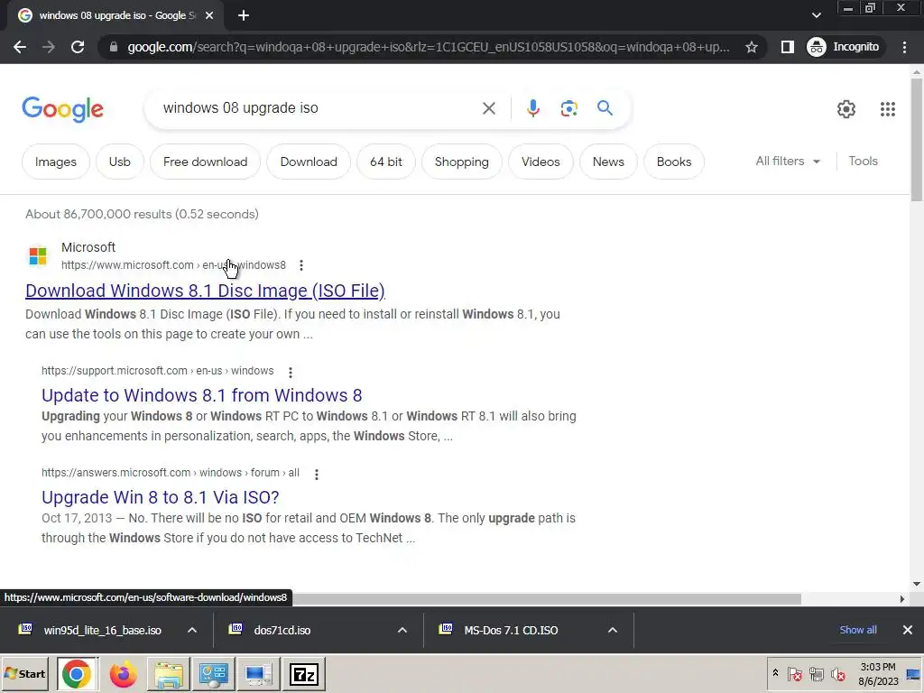Screen dimensions: 924x693
Task: Pick the 64 bit filter chip
Action: coord(386,162)
